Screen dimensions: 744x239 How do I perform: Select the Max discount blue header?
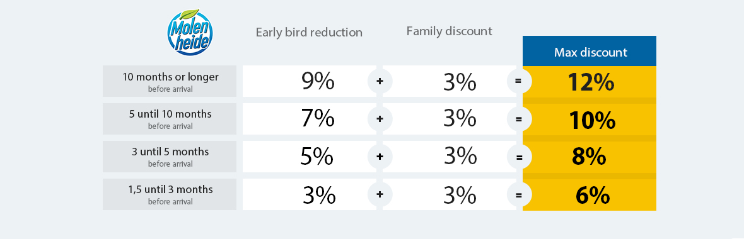(590, 51)
